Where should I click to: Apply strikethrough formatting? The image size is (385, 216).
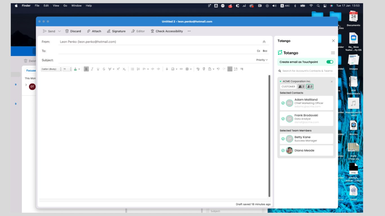point(104,69)
